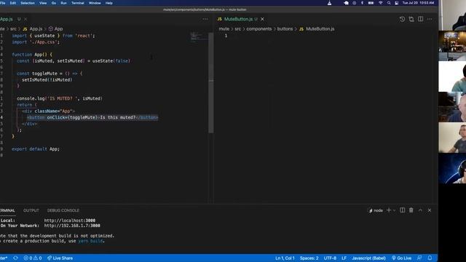
Task: Click Go Live in the status bar
Action: (401, 258)
